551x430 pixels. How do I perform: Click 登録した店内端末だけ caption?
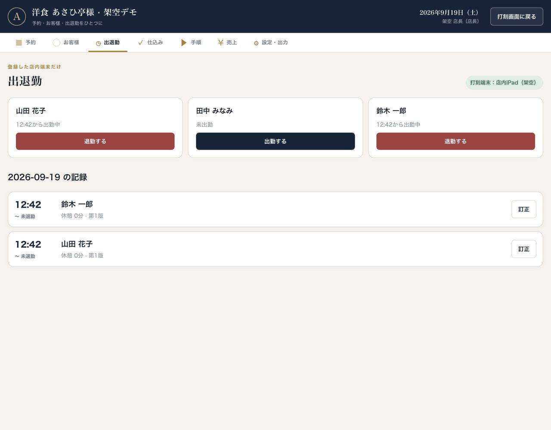(x=34, y=67)
